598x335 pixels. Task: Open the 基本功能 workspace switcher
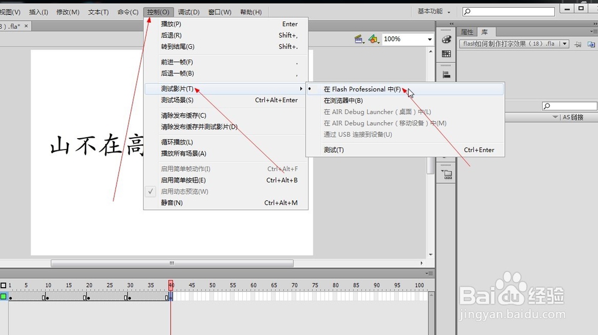tap(434, 11)
